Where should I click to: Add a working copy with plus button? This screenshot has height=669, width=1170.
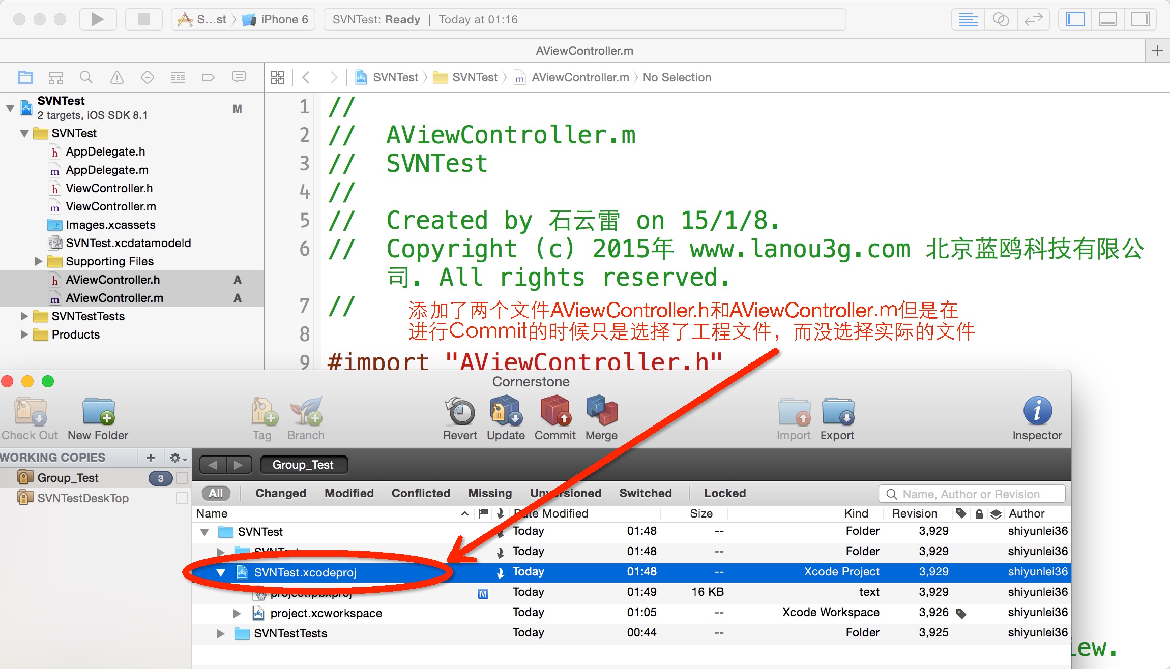pyautogui.click(x=151, y=458)
